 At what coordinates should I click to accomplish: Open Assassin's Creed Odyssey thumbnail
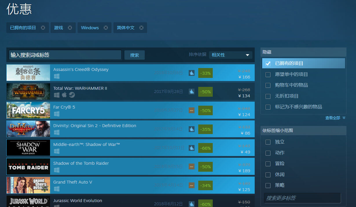tap(28, 73)
